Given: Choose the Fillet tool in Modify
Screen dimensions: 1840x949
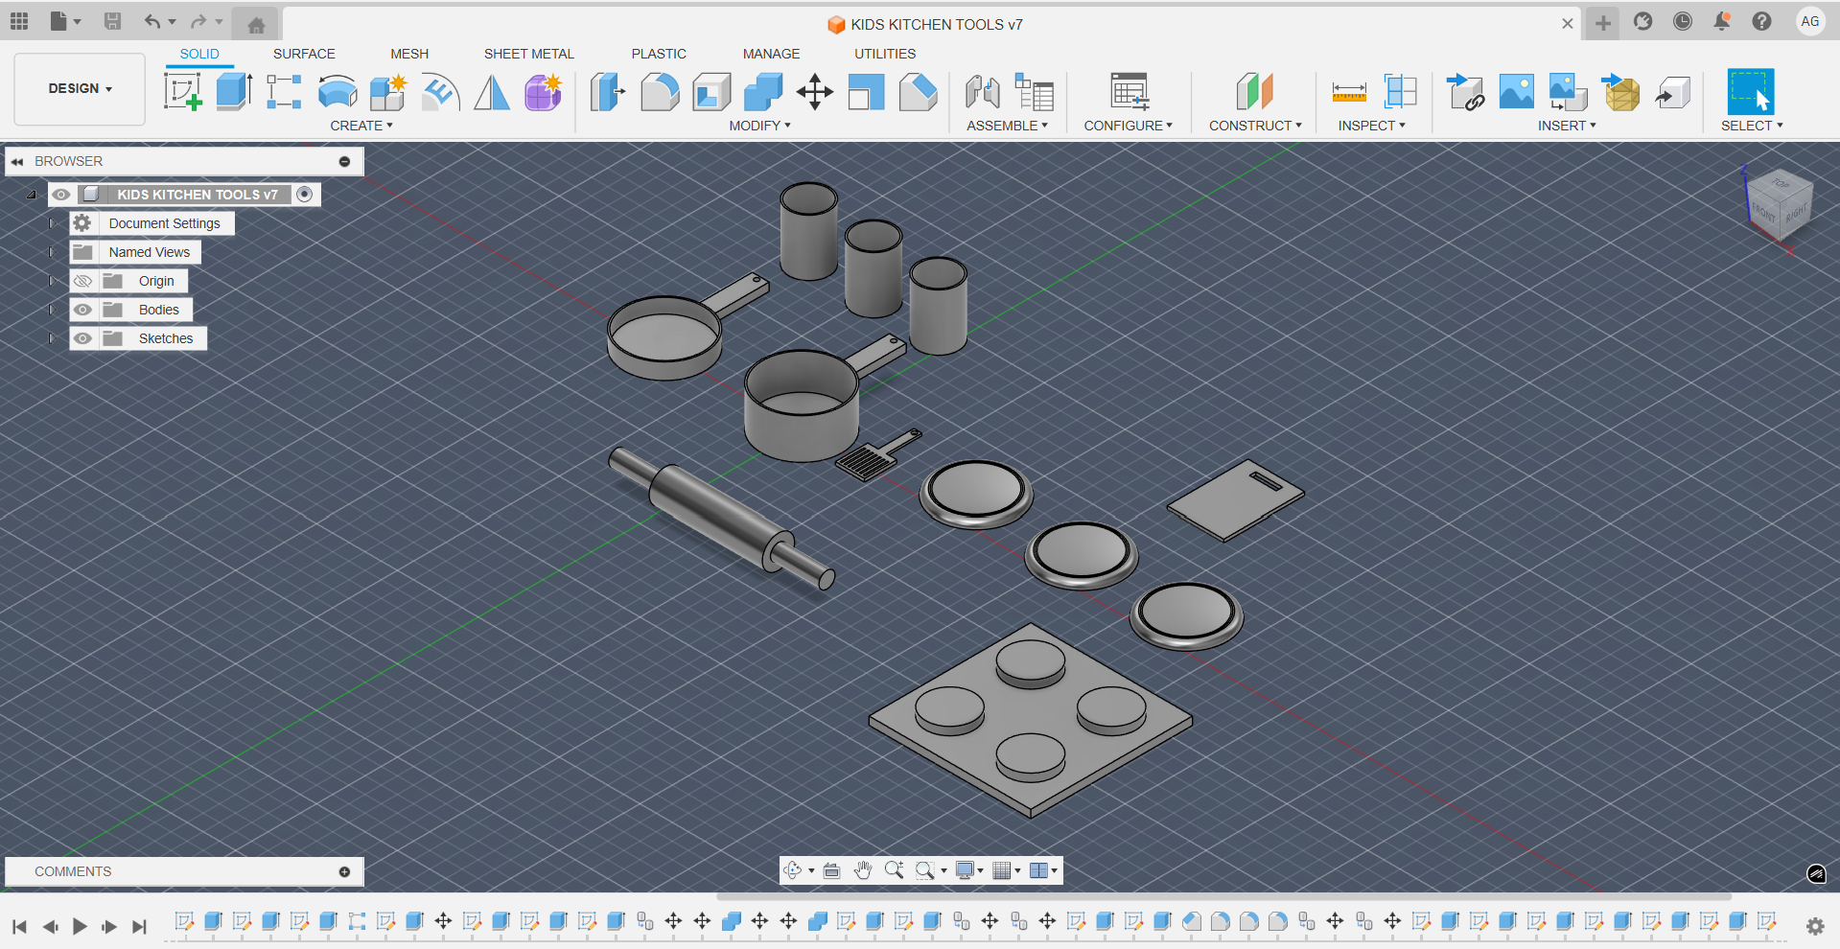Looking at the screenshot, I should (660, 92).
